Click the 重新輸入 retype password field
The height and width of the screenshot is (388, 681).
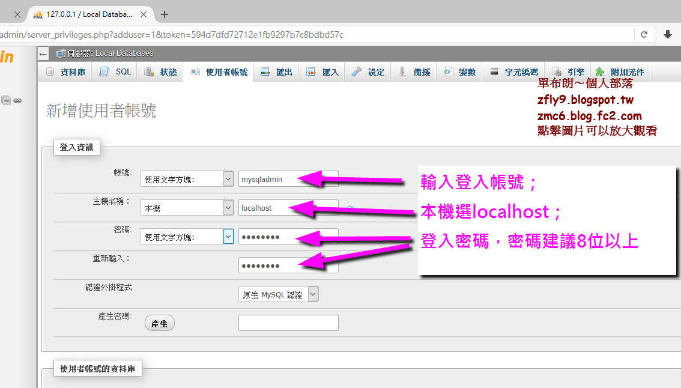tap(288, 265)
